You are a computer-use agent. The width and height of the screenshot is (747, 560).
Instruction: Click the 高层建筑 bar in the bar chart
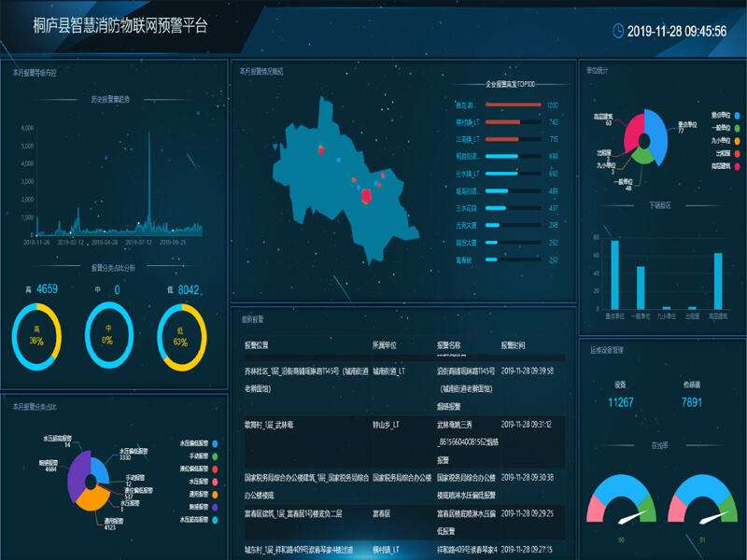718,281
